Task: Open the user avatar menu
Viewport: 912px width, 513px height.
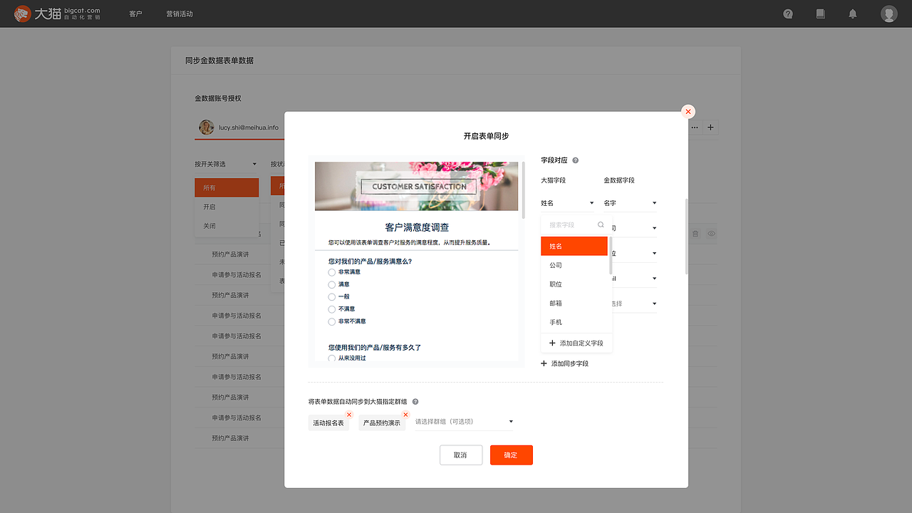Action: [888, 14]
